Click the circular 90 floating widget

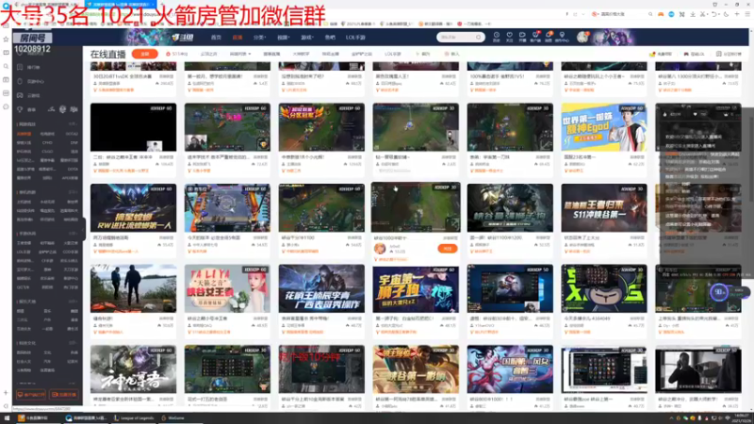[x=719, y=292]
